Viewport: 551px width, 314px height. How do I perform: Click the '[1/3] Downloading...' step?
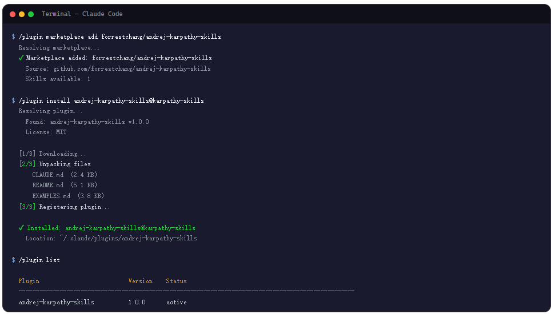(53, 154)
